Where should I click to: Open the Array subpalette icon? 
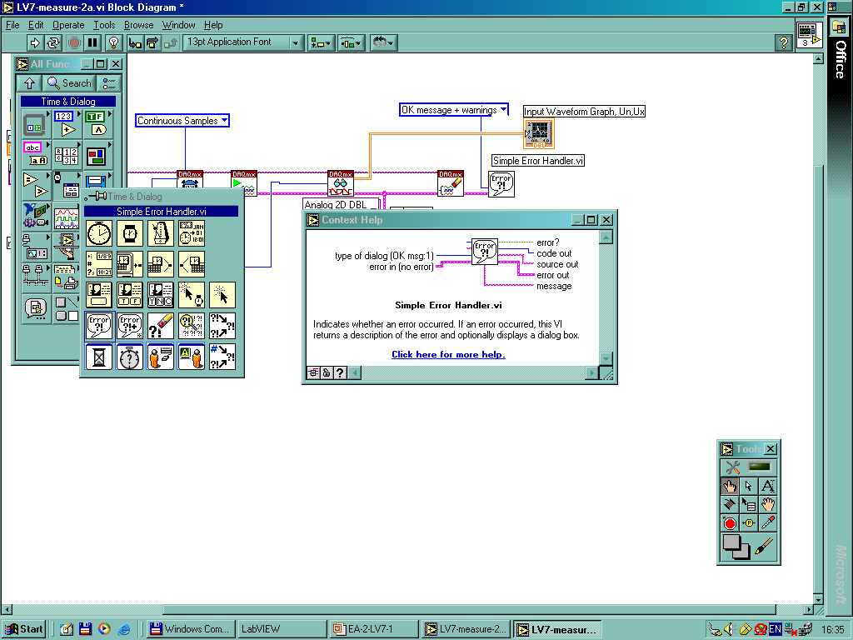click(67, 154)
